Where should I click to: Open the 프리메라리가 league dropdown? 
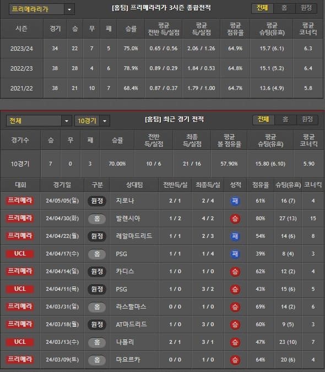tap(42, 9)
